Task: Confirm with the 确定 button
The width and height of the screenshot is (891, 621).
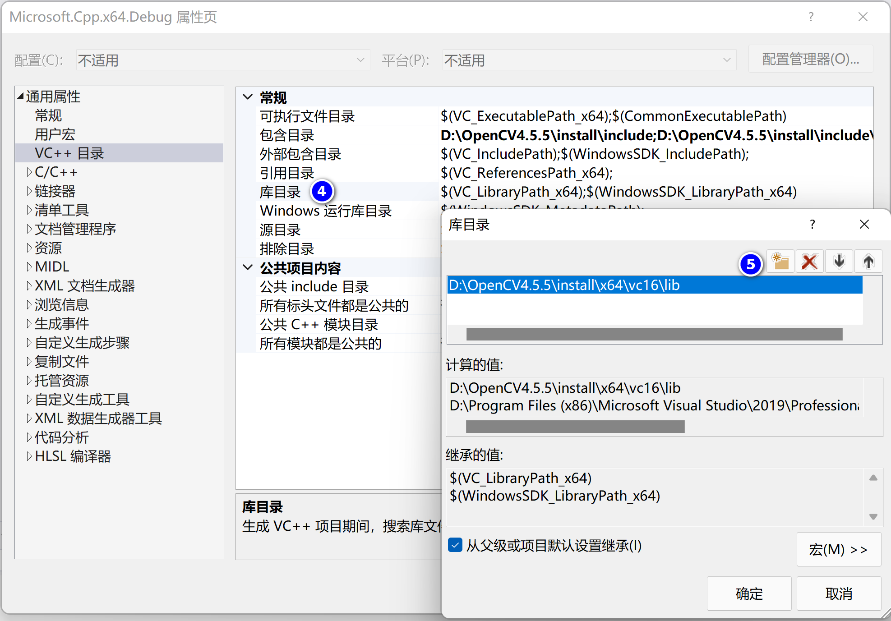Action: point(748,593)
